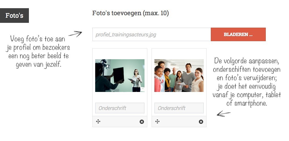The width and height of the screenshot is (289, 141).
Task: Click blank area above the group photo in its card
Action: (x=179, y=54)
